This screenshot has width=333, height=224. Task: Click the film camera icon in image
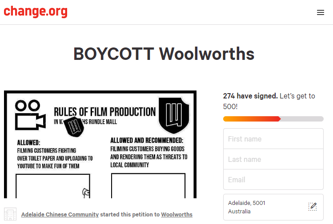coord(29,114)
